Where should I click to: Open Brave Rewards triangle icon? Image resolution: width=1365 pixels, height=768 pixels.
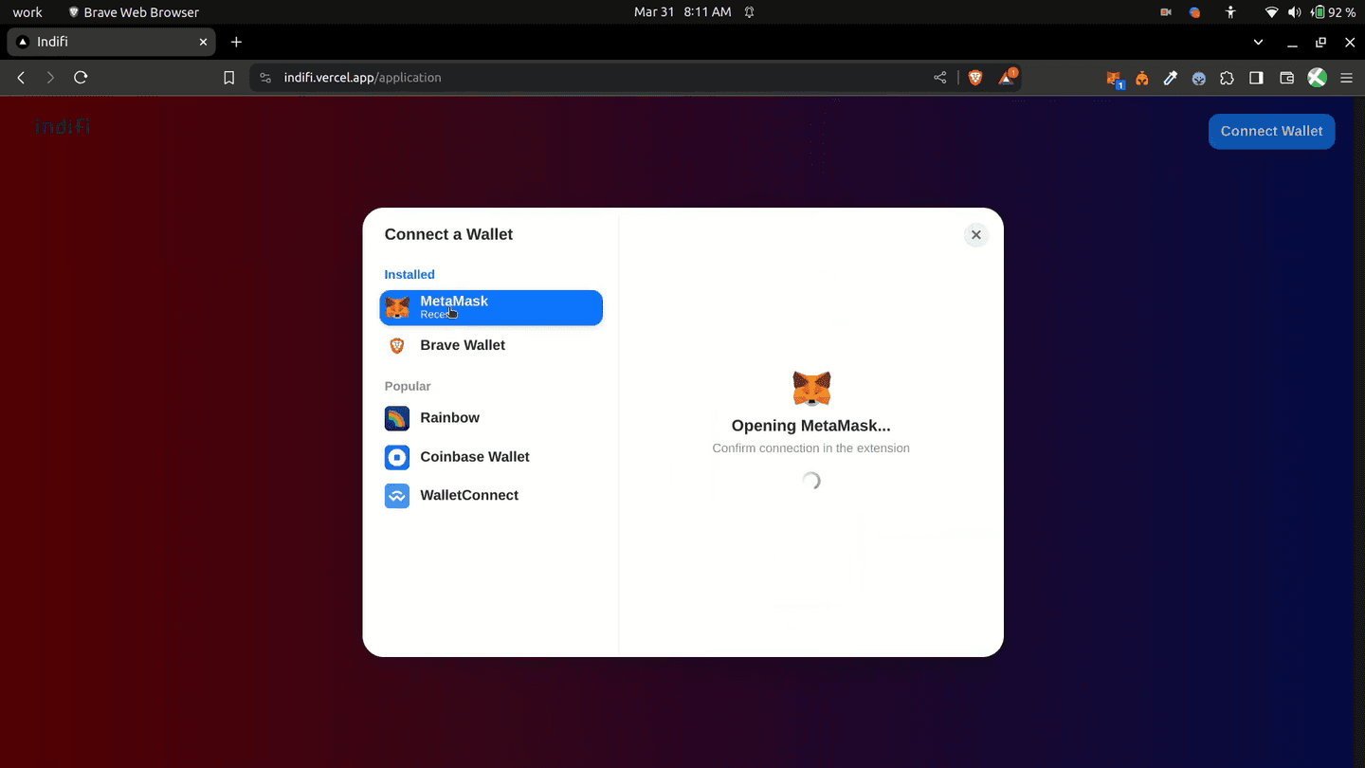click(1007, 78)
